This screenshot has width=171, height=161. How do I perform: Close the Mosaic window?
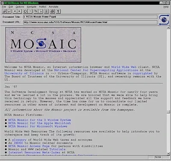tap(168, 3)
